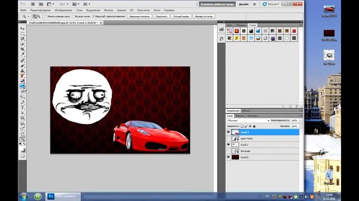Toggle lock position in Layers panel
The height and width of the screenshot is (201, 359).
250,126
